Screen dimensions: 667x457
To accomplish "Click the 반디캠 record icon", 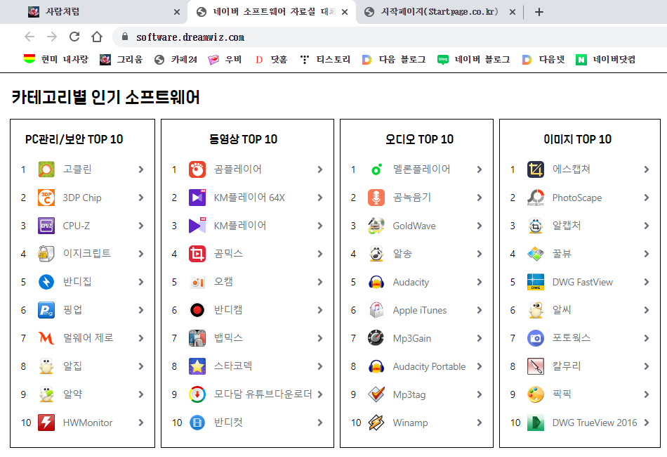I will click(x=197, y=310).
